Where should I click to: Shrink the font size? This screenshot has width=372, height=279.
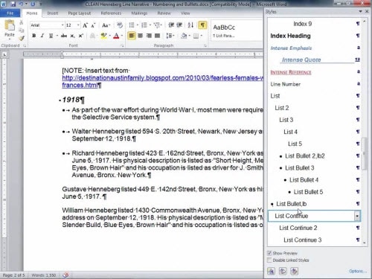click(x=93, y=25)
